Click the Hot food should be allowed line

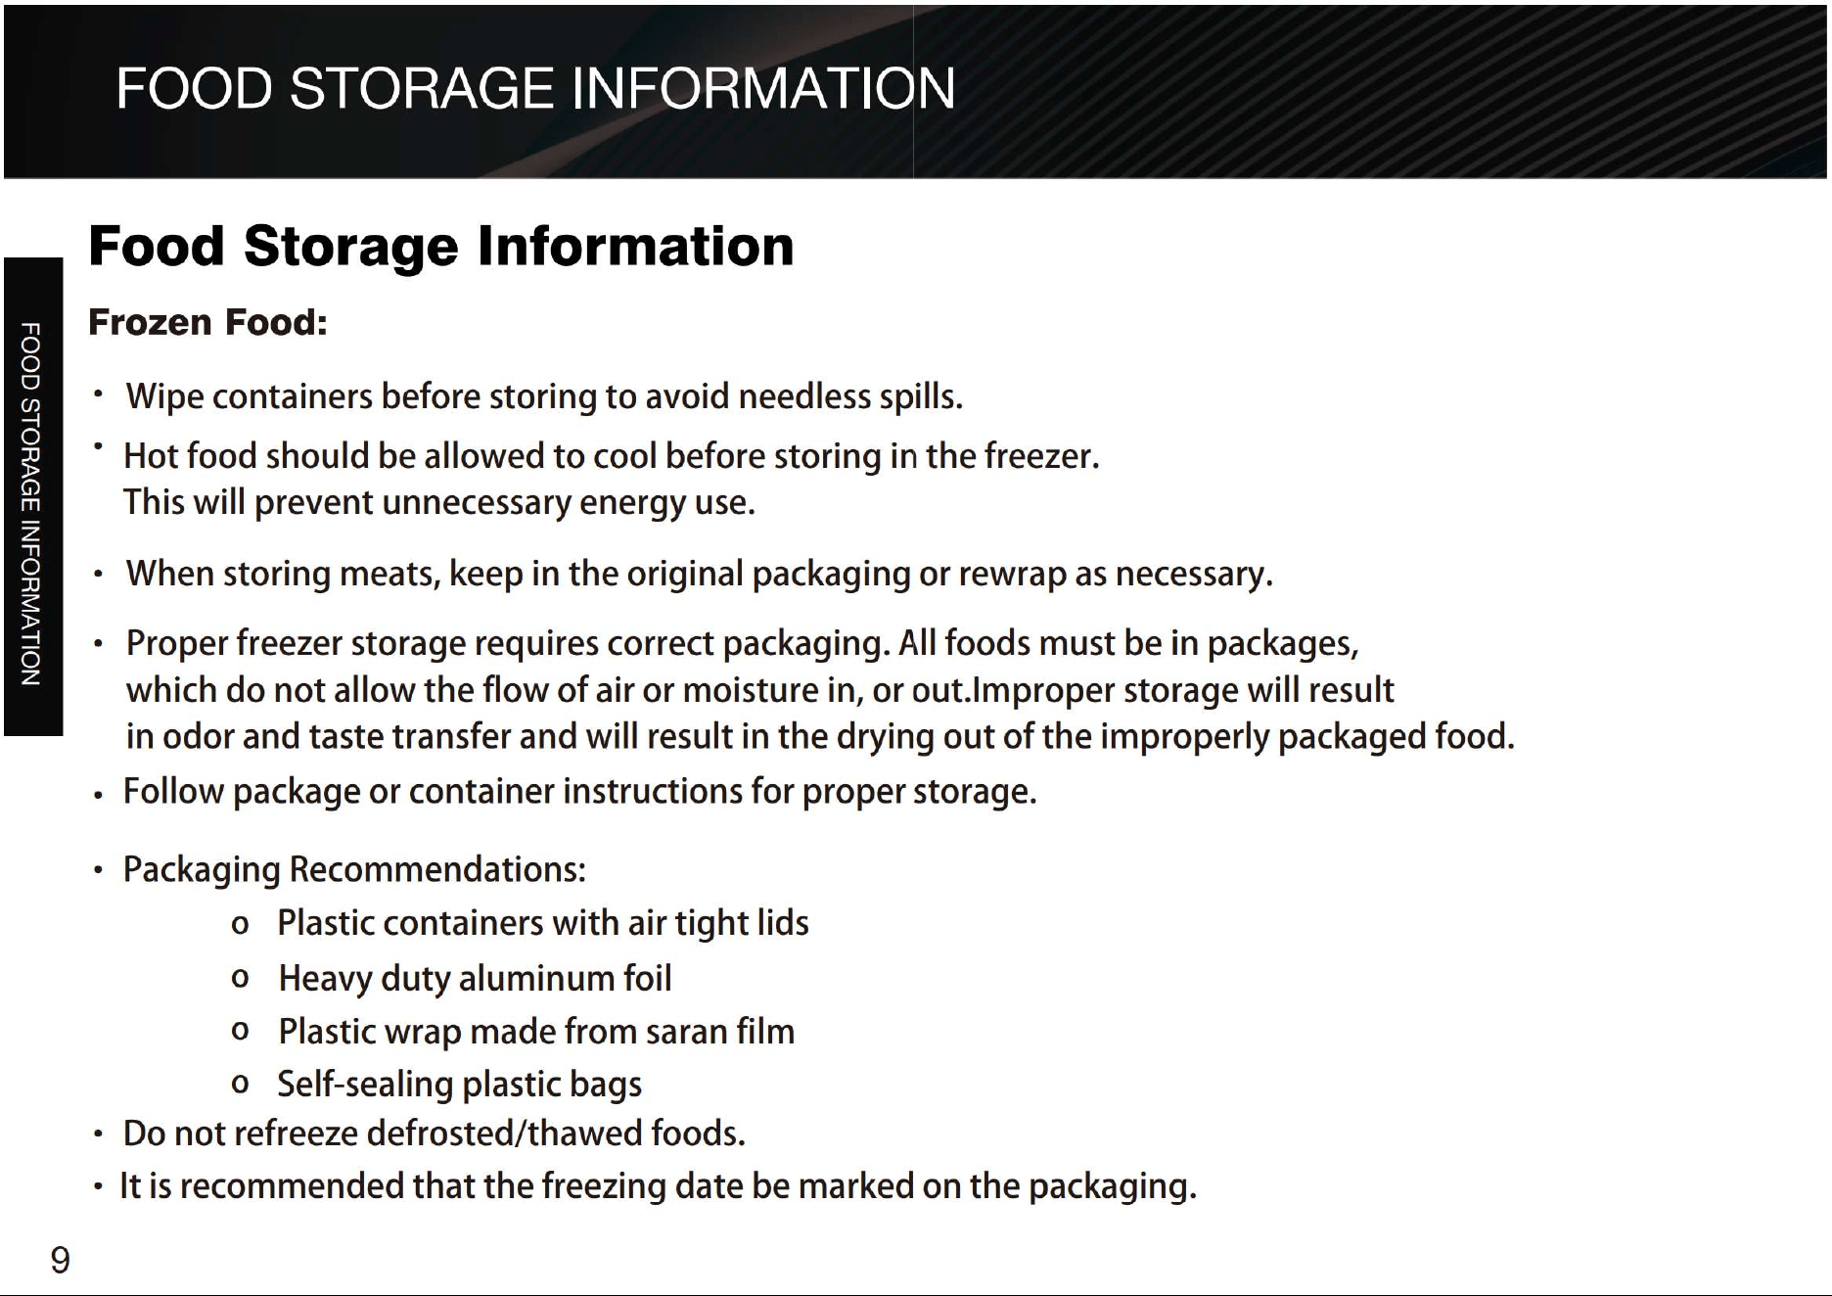[x=612, y=456]
